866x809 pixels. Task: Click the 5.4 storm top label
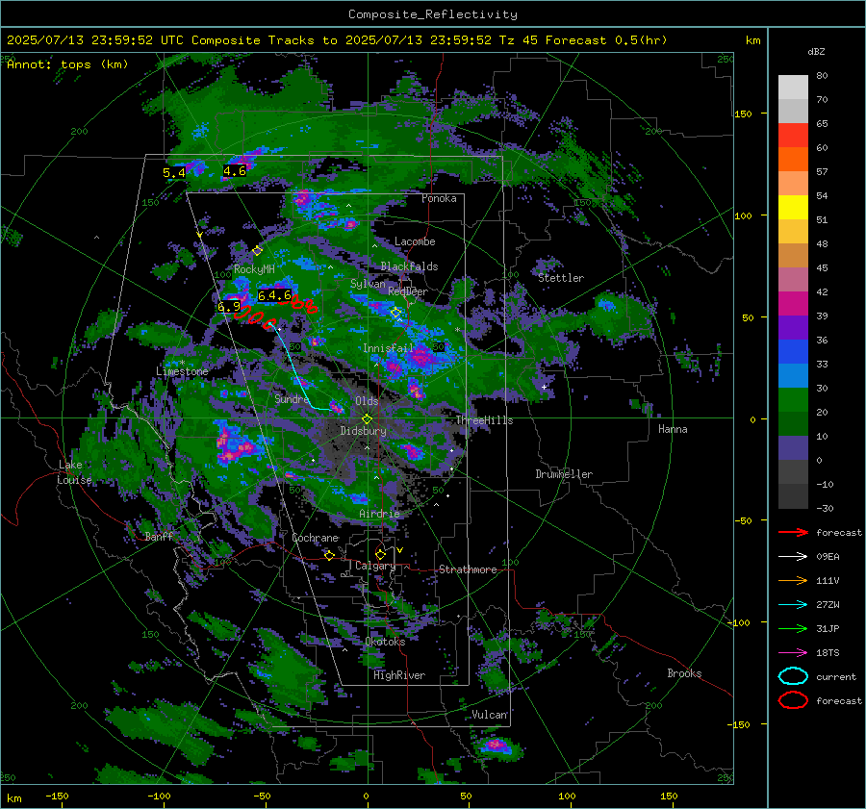point(174,173)
